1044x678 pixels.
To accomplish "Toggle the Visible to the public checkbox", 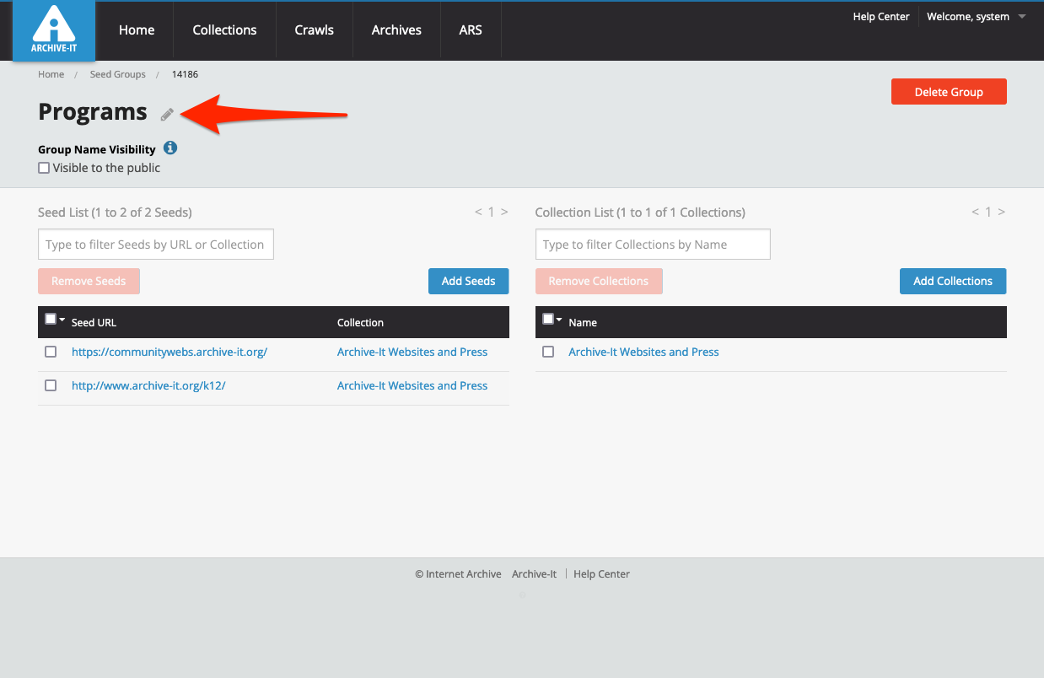I will tap(44, 168).
